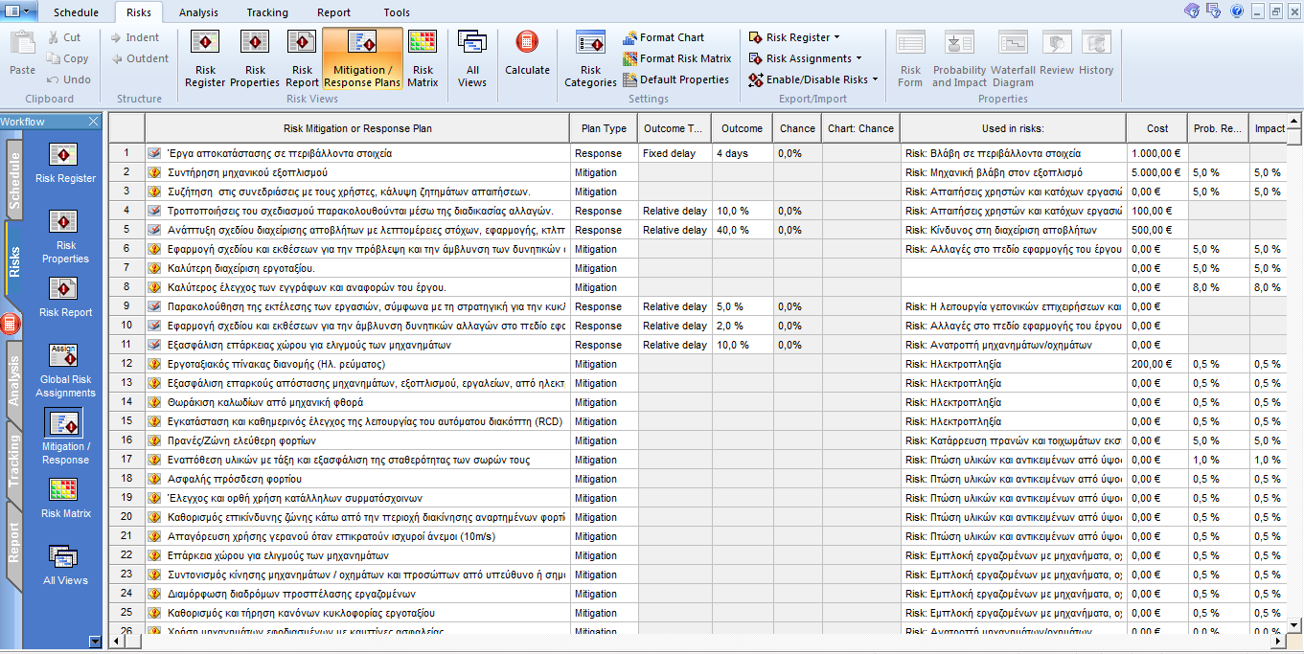
Task: Select row 12 by its row number header
Action: [126, 364]
